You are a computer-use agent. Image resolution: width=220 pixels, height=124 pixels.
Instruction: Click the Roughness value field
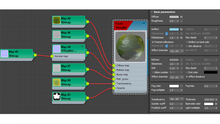(173, 21)
